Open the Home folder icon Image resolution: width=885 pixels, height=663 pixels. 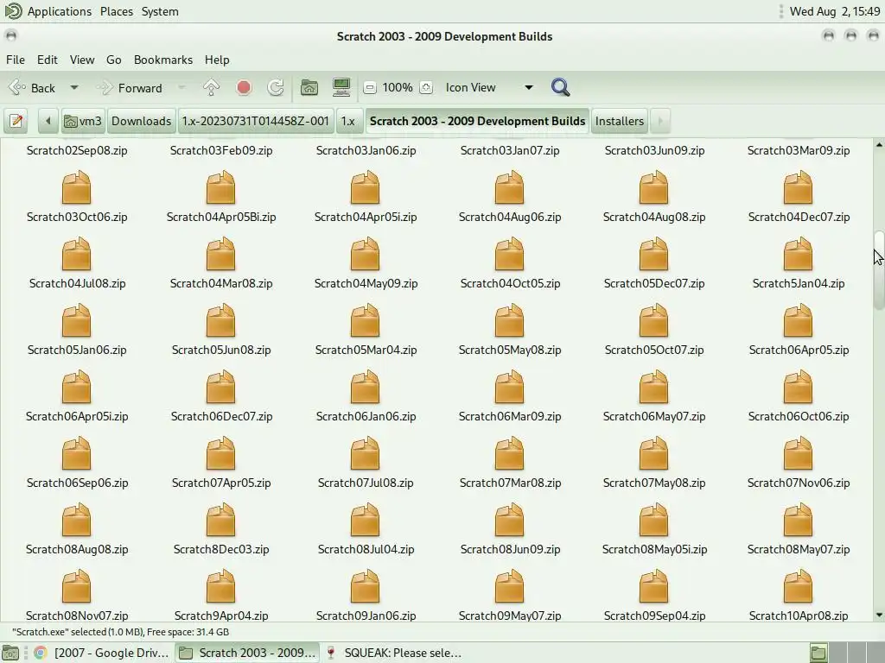(x=309, y=87)
